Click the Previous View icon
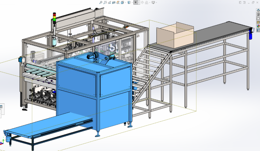 pos(109,3)
